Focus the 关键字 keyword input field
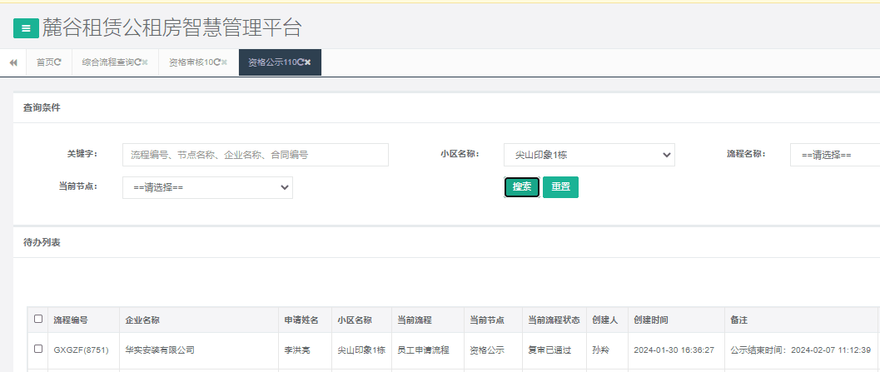Image resolution: width=880 pixels, height=372 pixels. tap(255, 155)
